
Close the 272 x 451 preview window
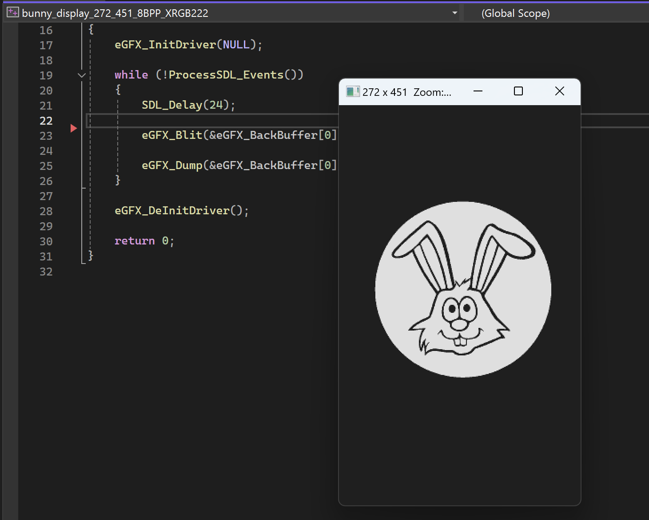point(559,91)
